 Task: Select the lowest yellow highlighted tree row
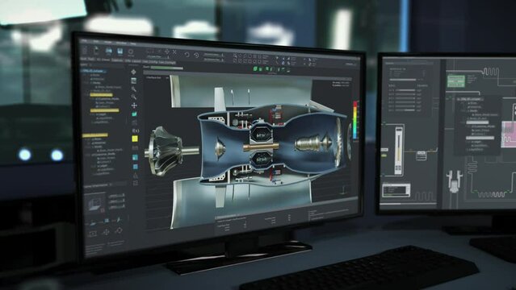(x=95, y=135)
